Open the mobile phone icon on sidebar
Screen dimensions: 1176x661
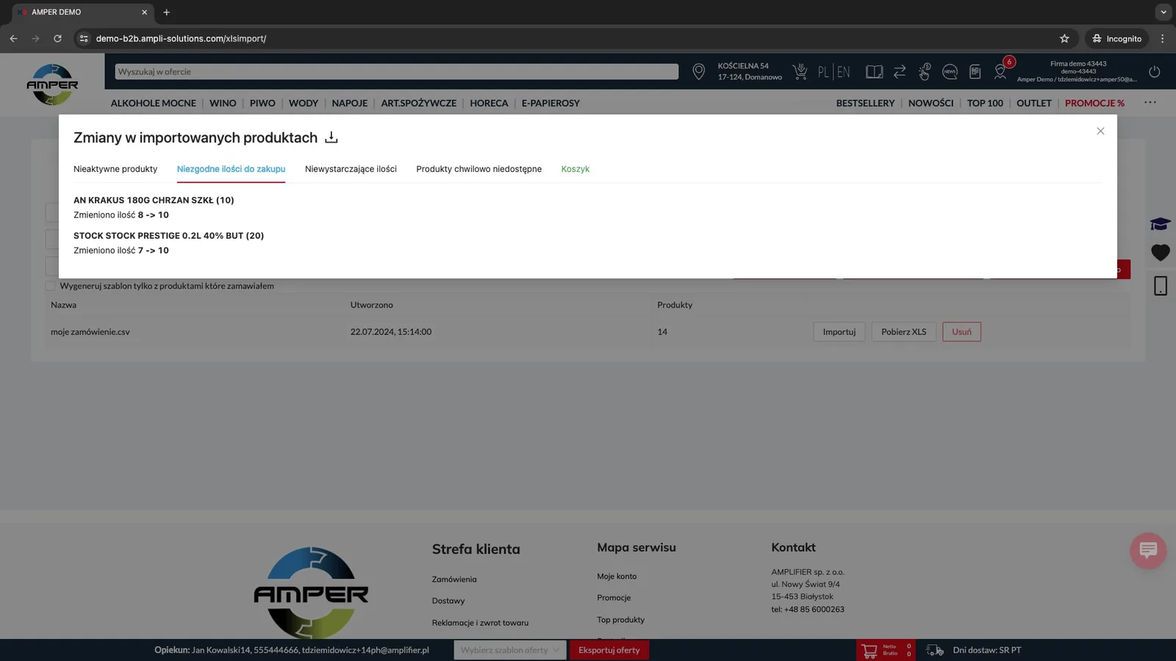point(1161,286)
